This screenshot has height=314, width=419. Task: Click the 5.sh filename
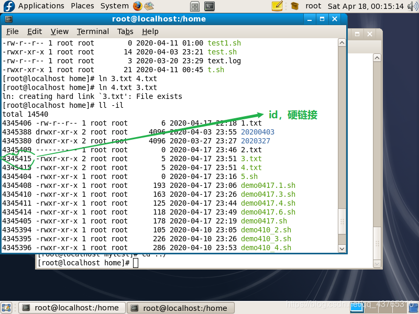(249, 176)
